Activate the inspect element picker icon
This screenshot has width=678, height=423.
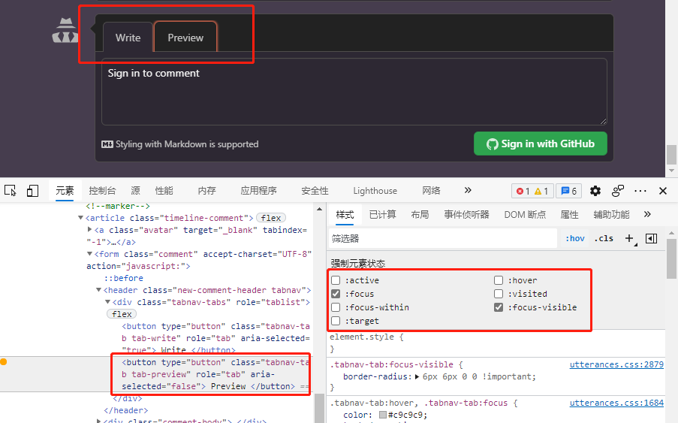[11, 191]
